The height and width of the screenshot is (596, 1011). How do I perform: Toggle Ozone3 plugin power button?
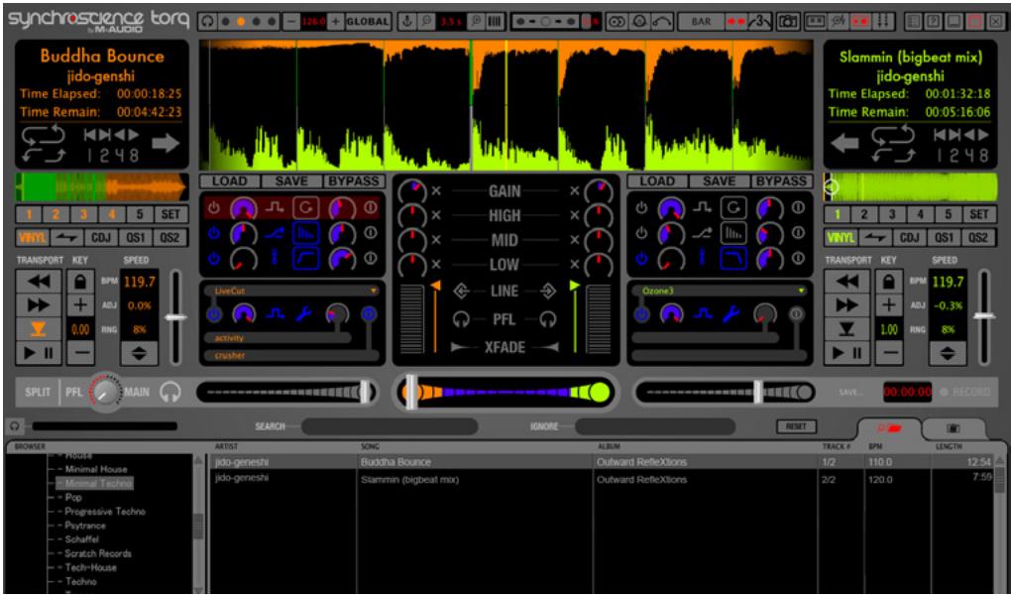(641, 314)
